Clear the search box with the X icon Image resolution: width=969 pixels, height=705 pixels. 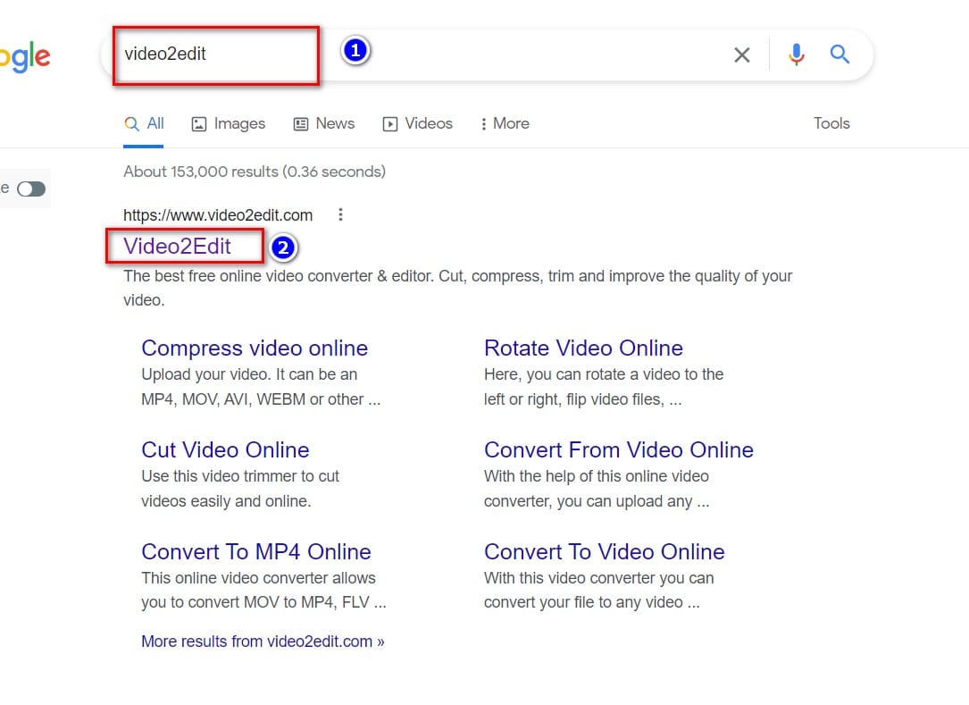pyautogui.click(x=741, y=55)
